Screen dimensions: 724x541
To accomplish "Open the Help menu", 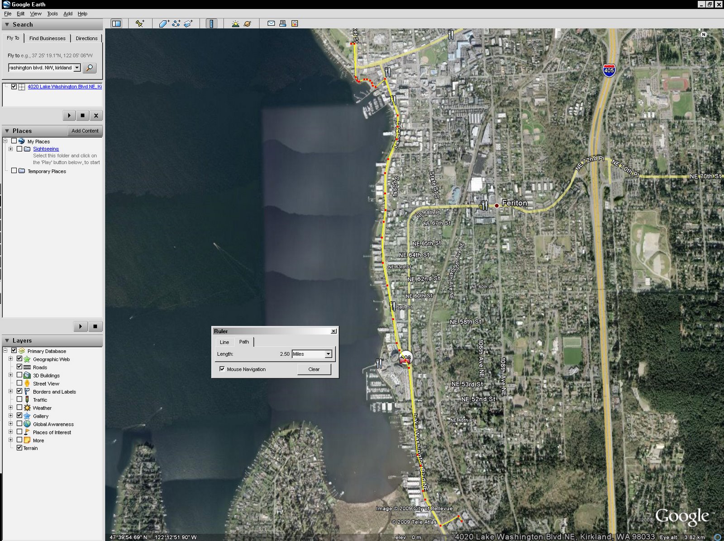I will pos(82,14).
